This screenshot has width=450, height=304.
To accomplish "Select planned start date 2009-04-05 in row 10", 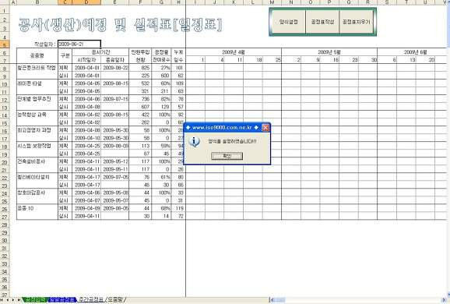I will click(x=86, y=83).
